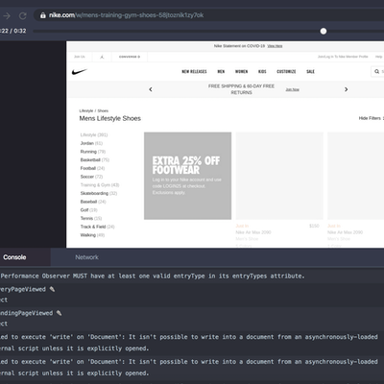The image size is (384, 384).
Task: Click the Join Us link
Action: (80, 57)
